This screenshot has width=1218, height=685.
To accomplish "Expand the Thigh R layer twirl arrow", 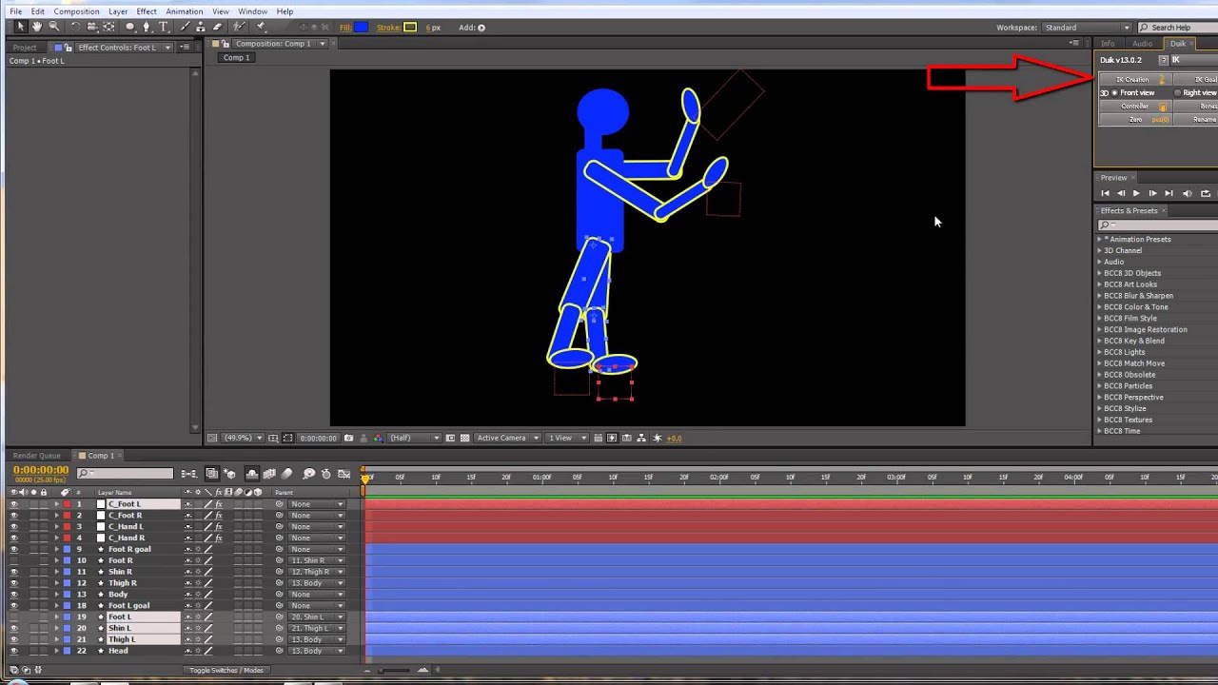I will pos(56,583).
